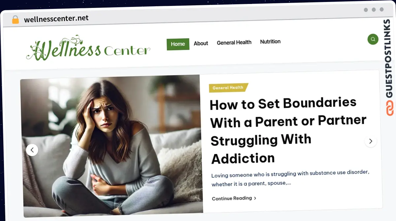
Task: Click the last gray window dot
Action: coord(381,10)
